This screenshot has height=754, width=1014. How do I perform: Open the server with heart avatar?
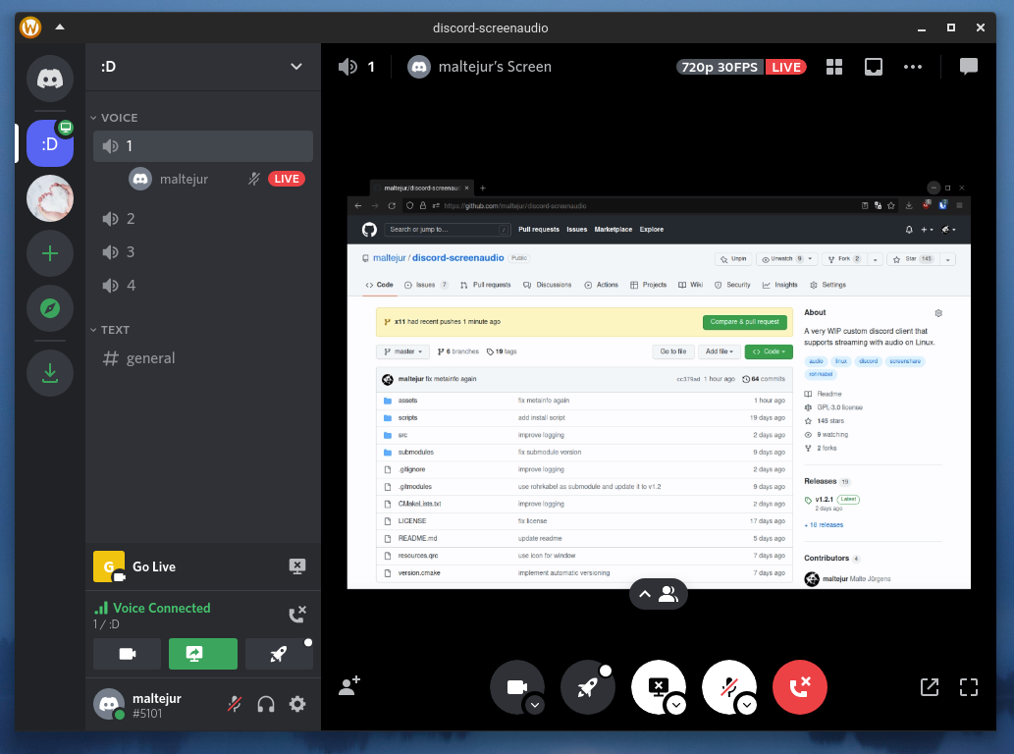(50, 198)
